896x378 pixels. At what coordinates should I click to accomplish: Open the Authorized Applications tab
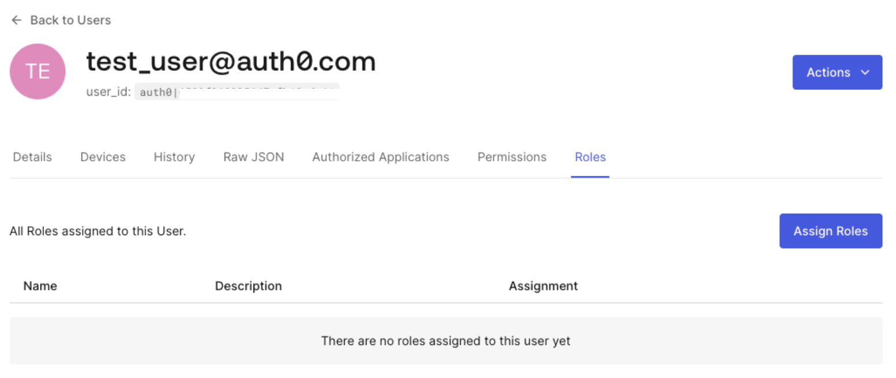[x=380, y=157]
